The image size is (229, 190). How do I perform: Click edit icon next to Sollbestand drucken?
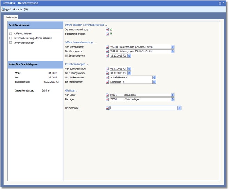[107, 34]
